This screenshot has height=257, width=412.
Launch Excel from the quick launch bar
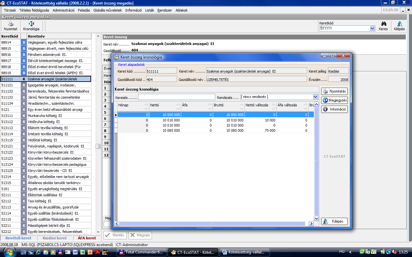(x=82, y=252)
